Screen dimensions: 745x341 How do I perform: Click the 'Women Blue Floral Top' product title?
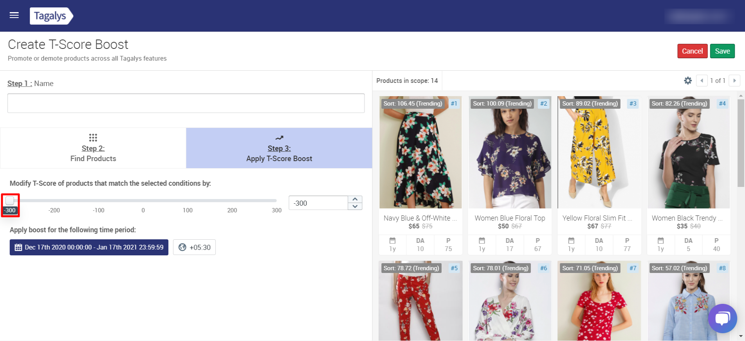510,218
